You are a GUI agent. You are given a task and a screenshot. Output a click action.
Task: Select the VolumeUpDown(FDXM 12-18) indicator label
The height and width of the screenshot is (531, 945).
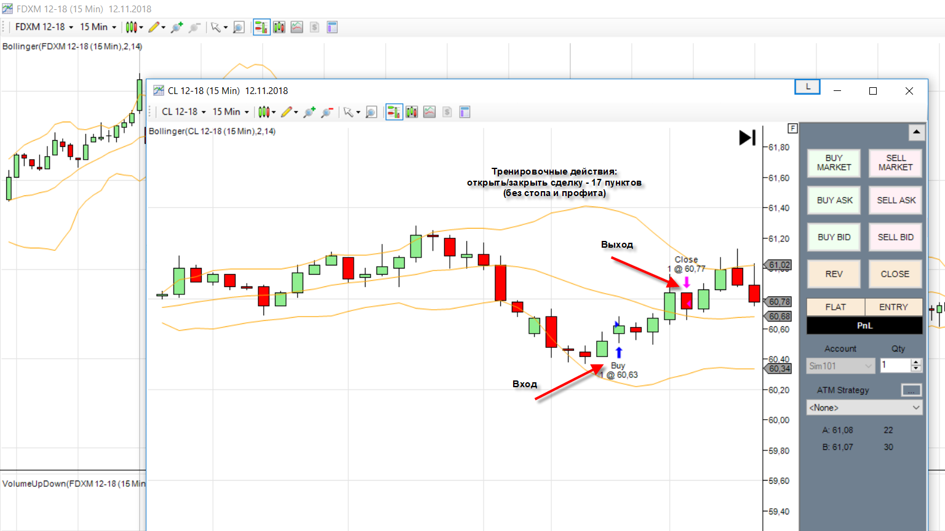click(74, 484)
